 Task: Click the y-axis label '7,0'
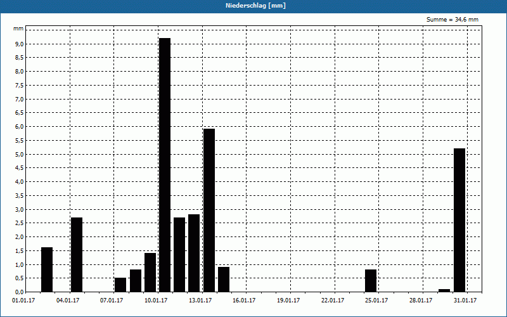click(20, 99)
